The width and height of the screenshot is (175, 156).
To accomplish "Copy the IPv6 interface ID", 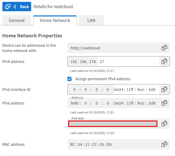I will [x=164, y=89].
